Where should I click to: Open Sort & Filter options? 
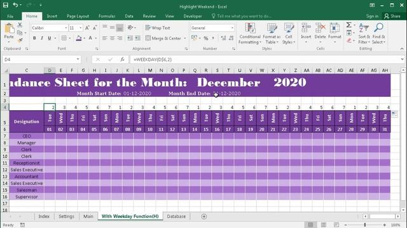[x=364, y=34]
